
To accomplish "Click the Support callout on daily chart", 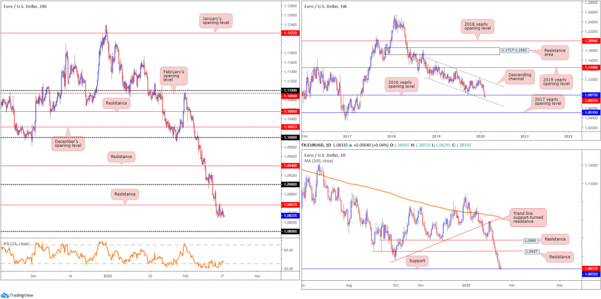I will coord(416,261).
